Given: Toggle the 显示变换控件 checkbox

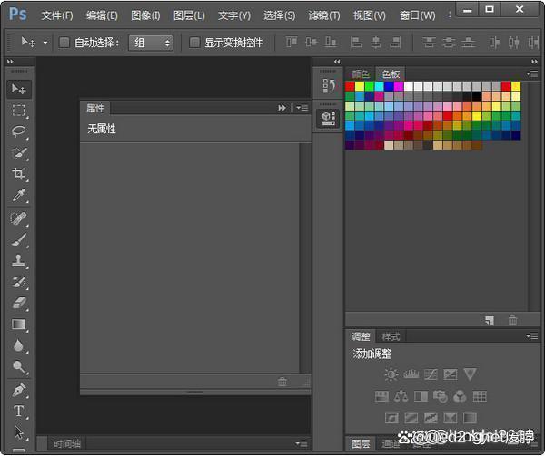Looking at the screenshot, I should [x=194, y=43].
